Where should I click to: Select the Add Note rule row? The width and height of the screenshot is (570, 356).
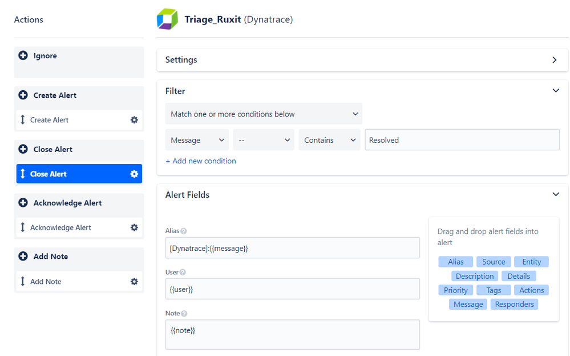click(x=79, y=281)
